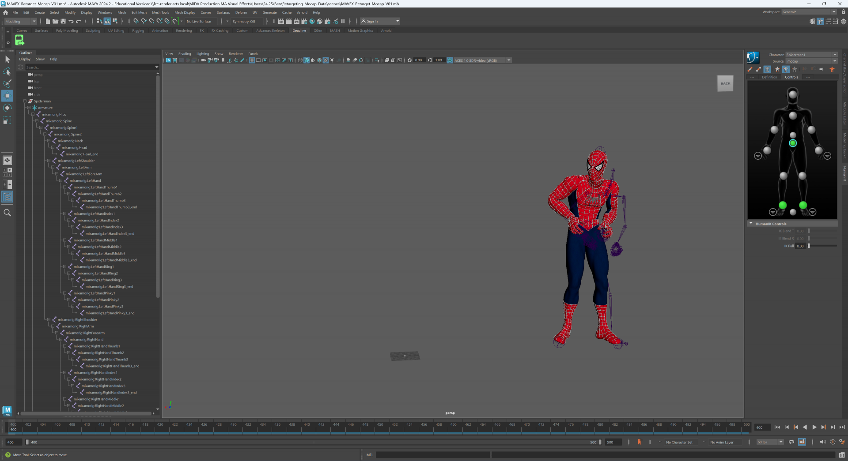Select the Move tool in the toolbox
Screen dimensions: 848x461
[x=8, y=96]
